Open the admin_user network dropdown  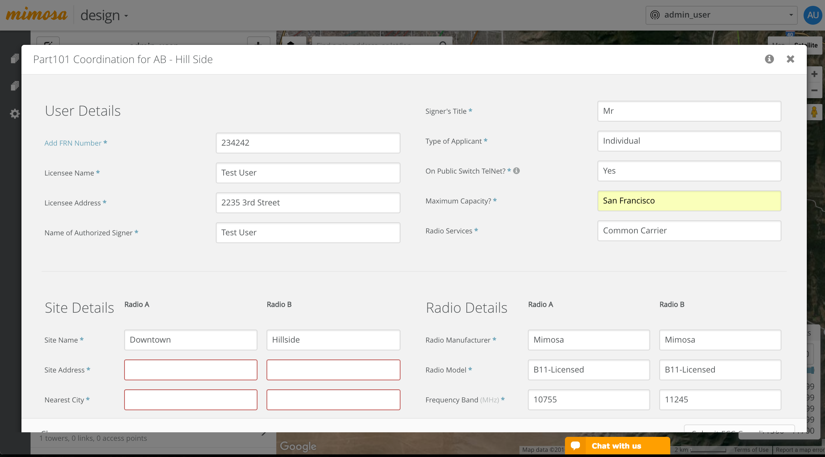[x=721, y=15]
